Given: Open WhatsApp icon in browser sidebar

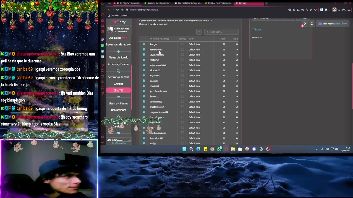Looking at the screenshot, I should pyautogui.click(x=103, y=45).
